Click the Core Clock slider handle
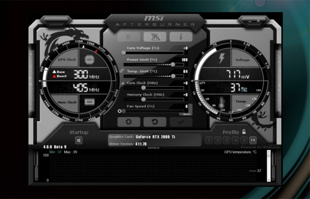 pos(144,88)
